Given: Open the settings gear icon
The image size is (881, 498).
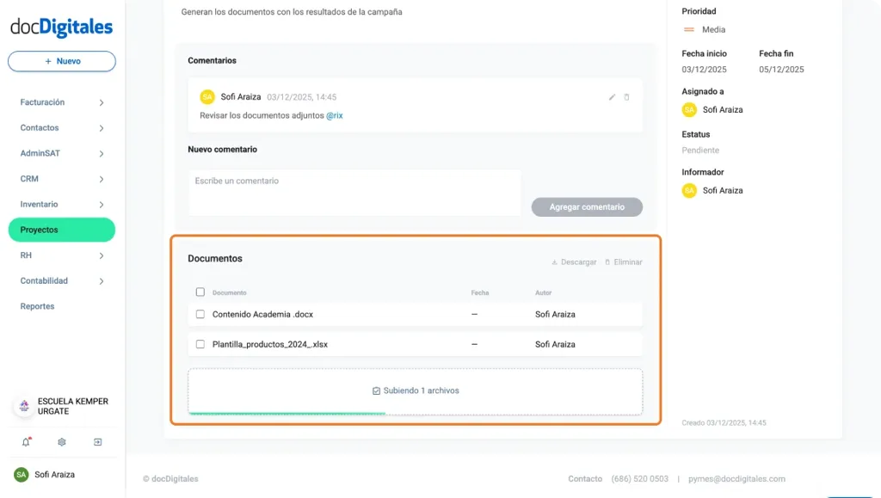Looking at the screenshot, I should 60,441.
